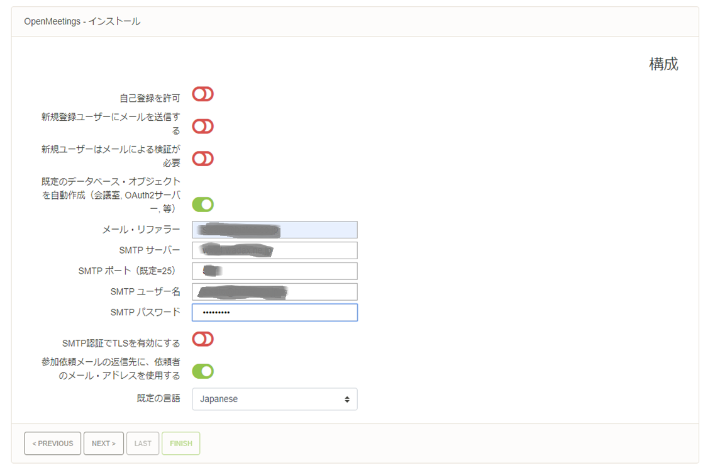Click the 構成 page heading
Screen dimensions: 710x470
pyautogui.click(x=663, y=64)
